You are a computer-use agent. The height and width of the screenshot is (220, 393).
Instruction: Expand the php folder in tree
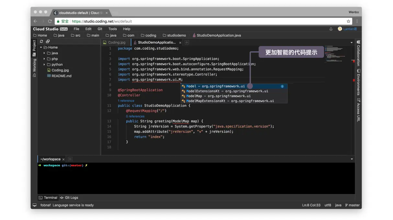tap(44, 59)
